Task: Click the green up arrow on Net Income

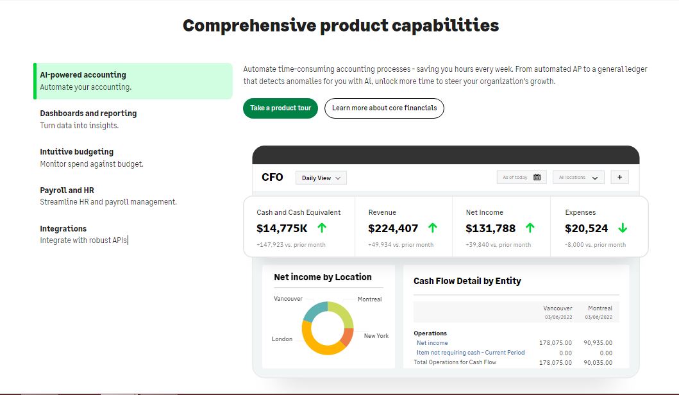Action: click(x=530, y=227)
